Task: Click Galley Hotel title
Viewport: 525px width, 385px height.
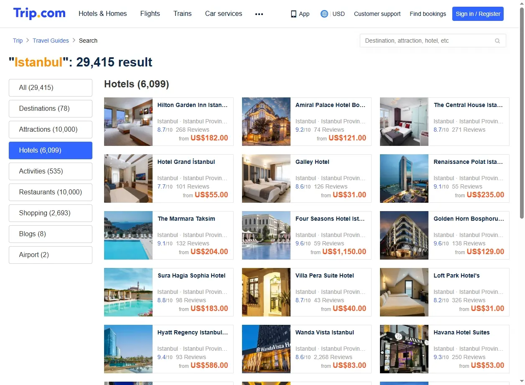Action: point(312,162)
